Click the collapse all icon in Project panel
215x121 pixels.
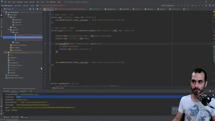point(34,9)
